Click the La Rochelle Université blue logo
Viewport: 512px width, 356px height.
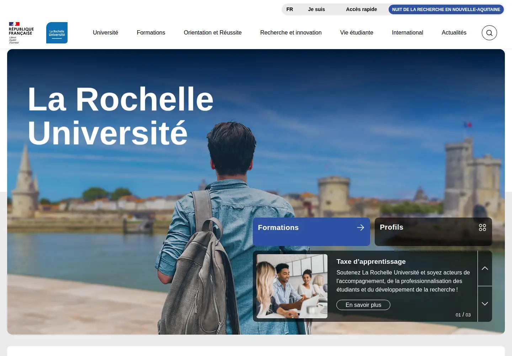(x=57, y=33)
